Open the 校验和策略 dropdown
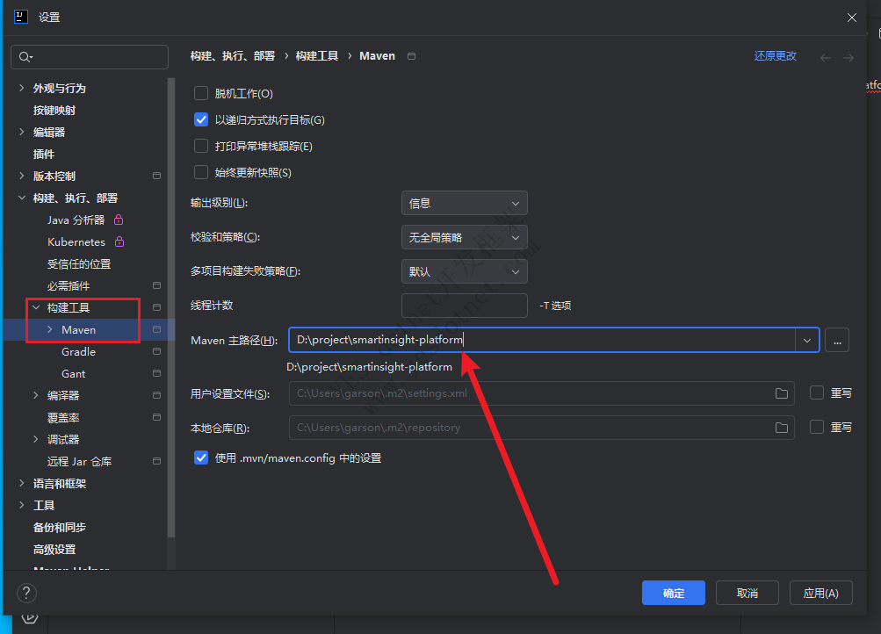This screenshot has width=881, height=634. pos(464,237)
